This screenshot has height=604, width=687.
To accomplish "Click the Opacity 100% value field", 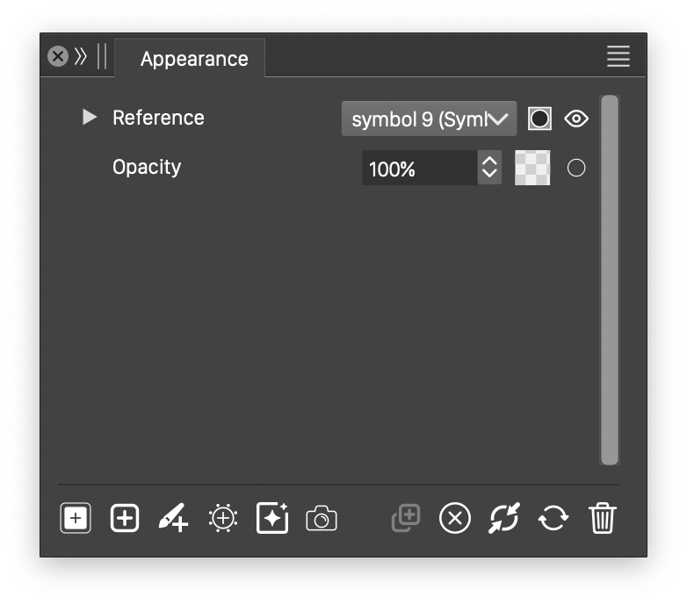I will (419, 168).
